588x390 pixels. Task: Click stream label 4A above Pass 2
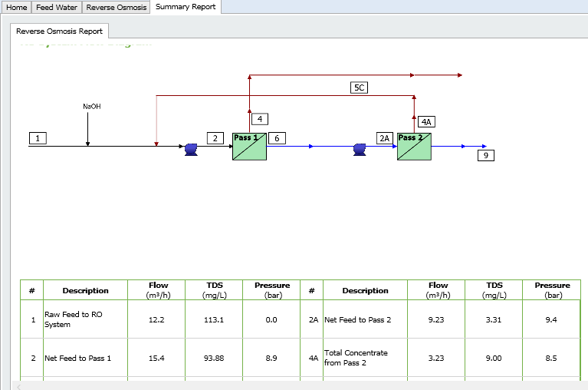[x=427, y=121]
